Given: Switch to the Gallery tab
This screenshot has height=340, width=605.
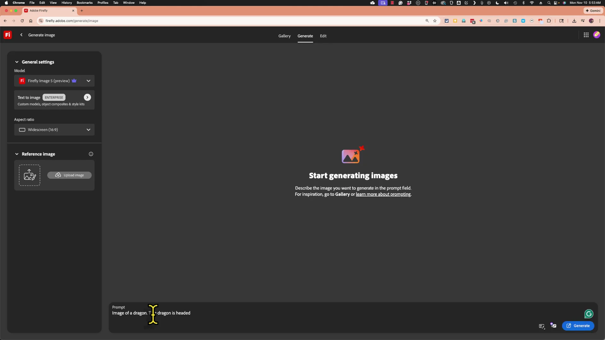Looking at the screenshot, I should tap(284, 36).
